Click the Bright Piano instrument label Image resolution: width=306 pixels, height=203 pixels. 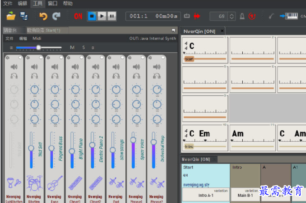81,149
